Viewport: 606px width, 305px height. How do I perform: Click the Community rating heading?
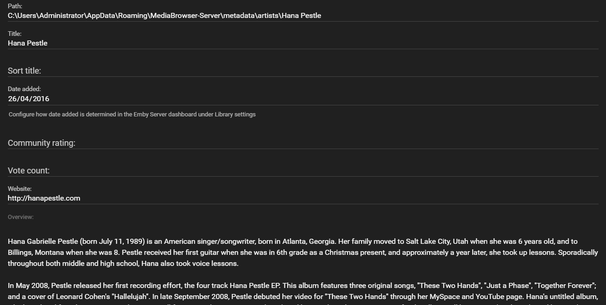[x=41, y=143]
